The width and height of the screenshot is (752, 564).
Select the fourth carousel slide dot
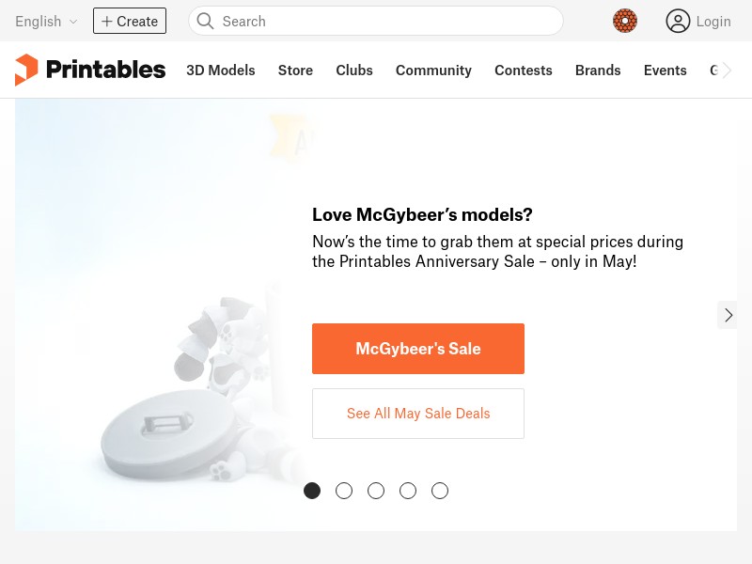coord(408,491)
